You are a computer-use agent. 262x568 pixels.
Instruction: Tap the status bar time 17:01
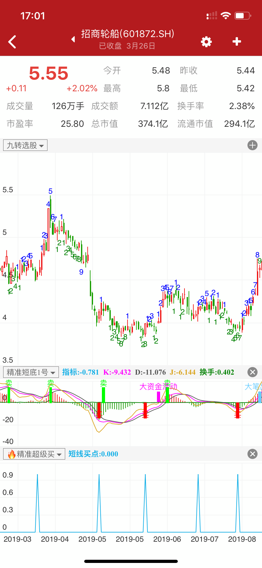click(x=33, y=16)
